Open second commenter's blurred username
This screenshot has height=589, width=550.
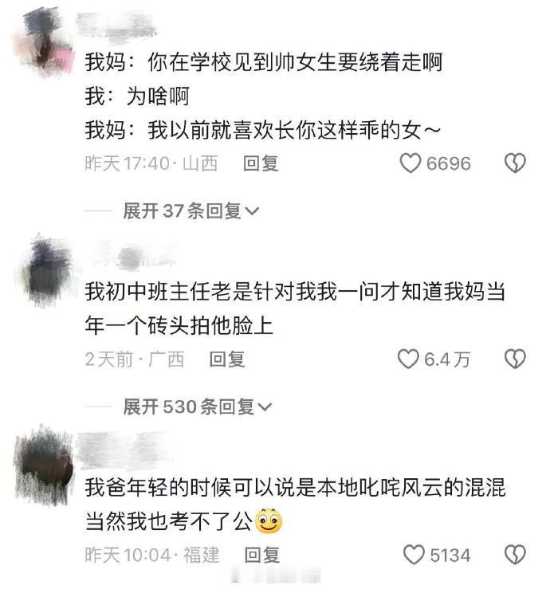pos(136,255)
